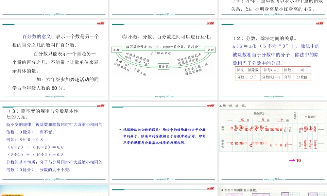327x196 pixels.
Task: Select the 小数 box in the conversion diagram
Action: (117, 50)
